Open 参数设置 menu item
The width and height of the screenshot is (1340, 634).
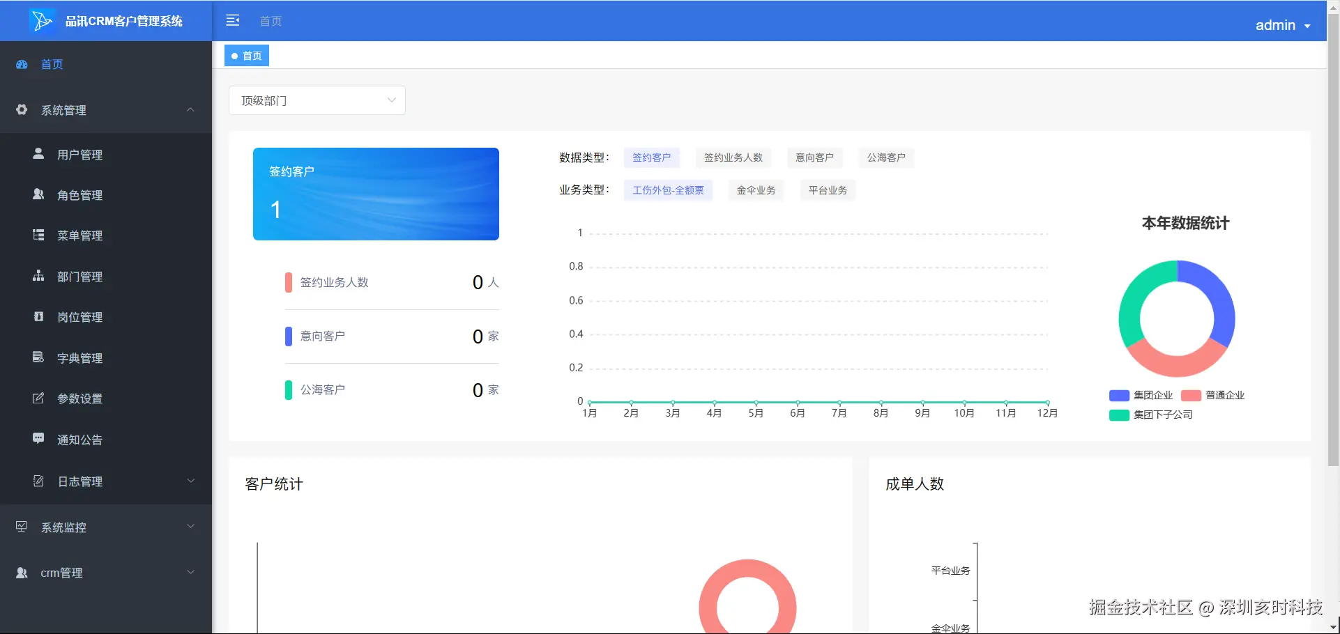click(x=106, y=398)
